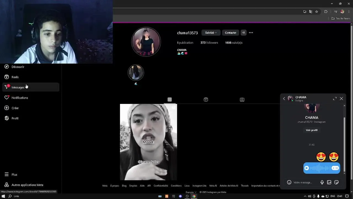Image resolution: width=353 pixels, height=199 pixels.
Task: Select the posts grid tab
Action: click(170, 99)
